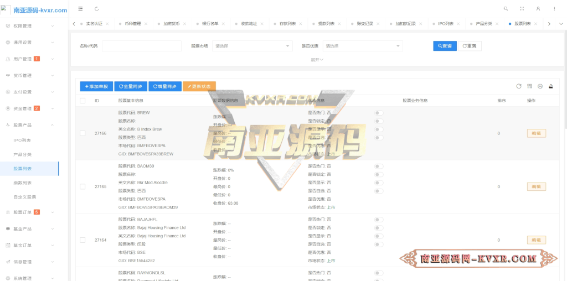This screenshot has height=281, width=567.
Task: Click 增量同步 button
Action: pos(165,86)
